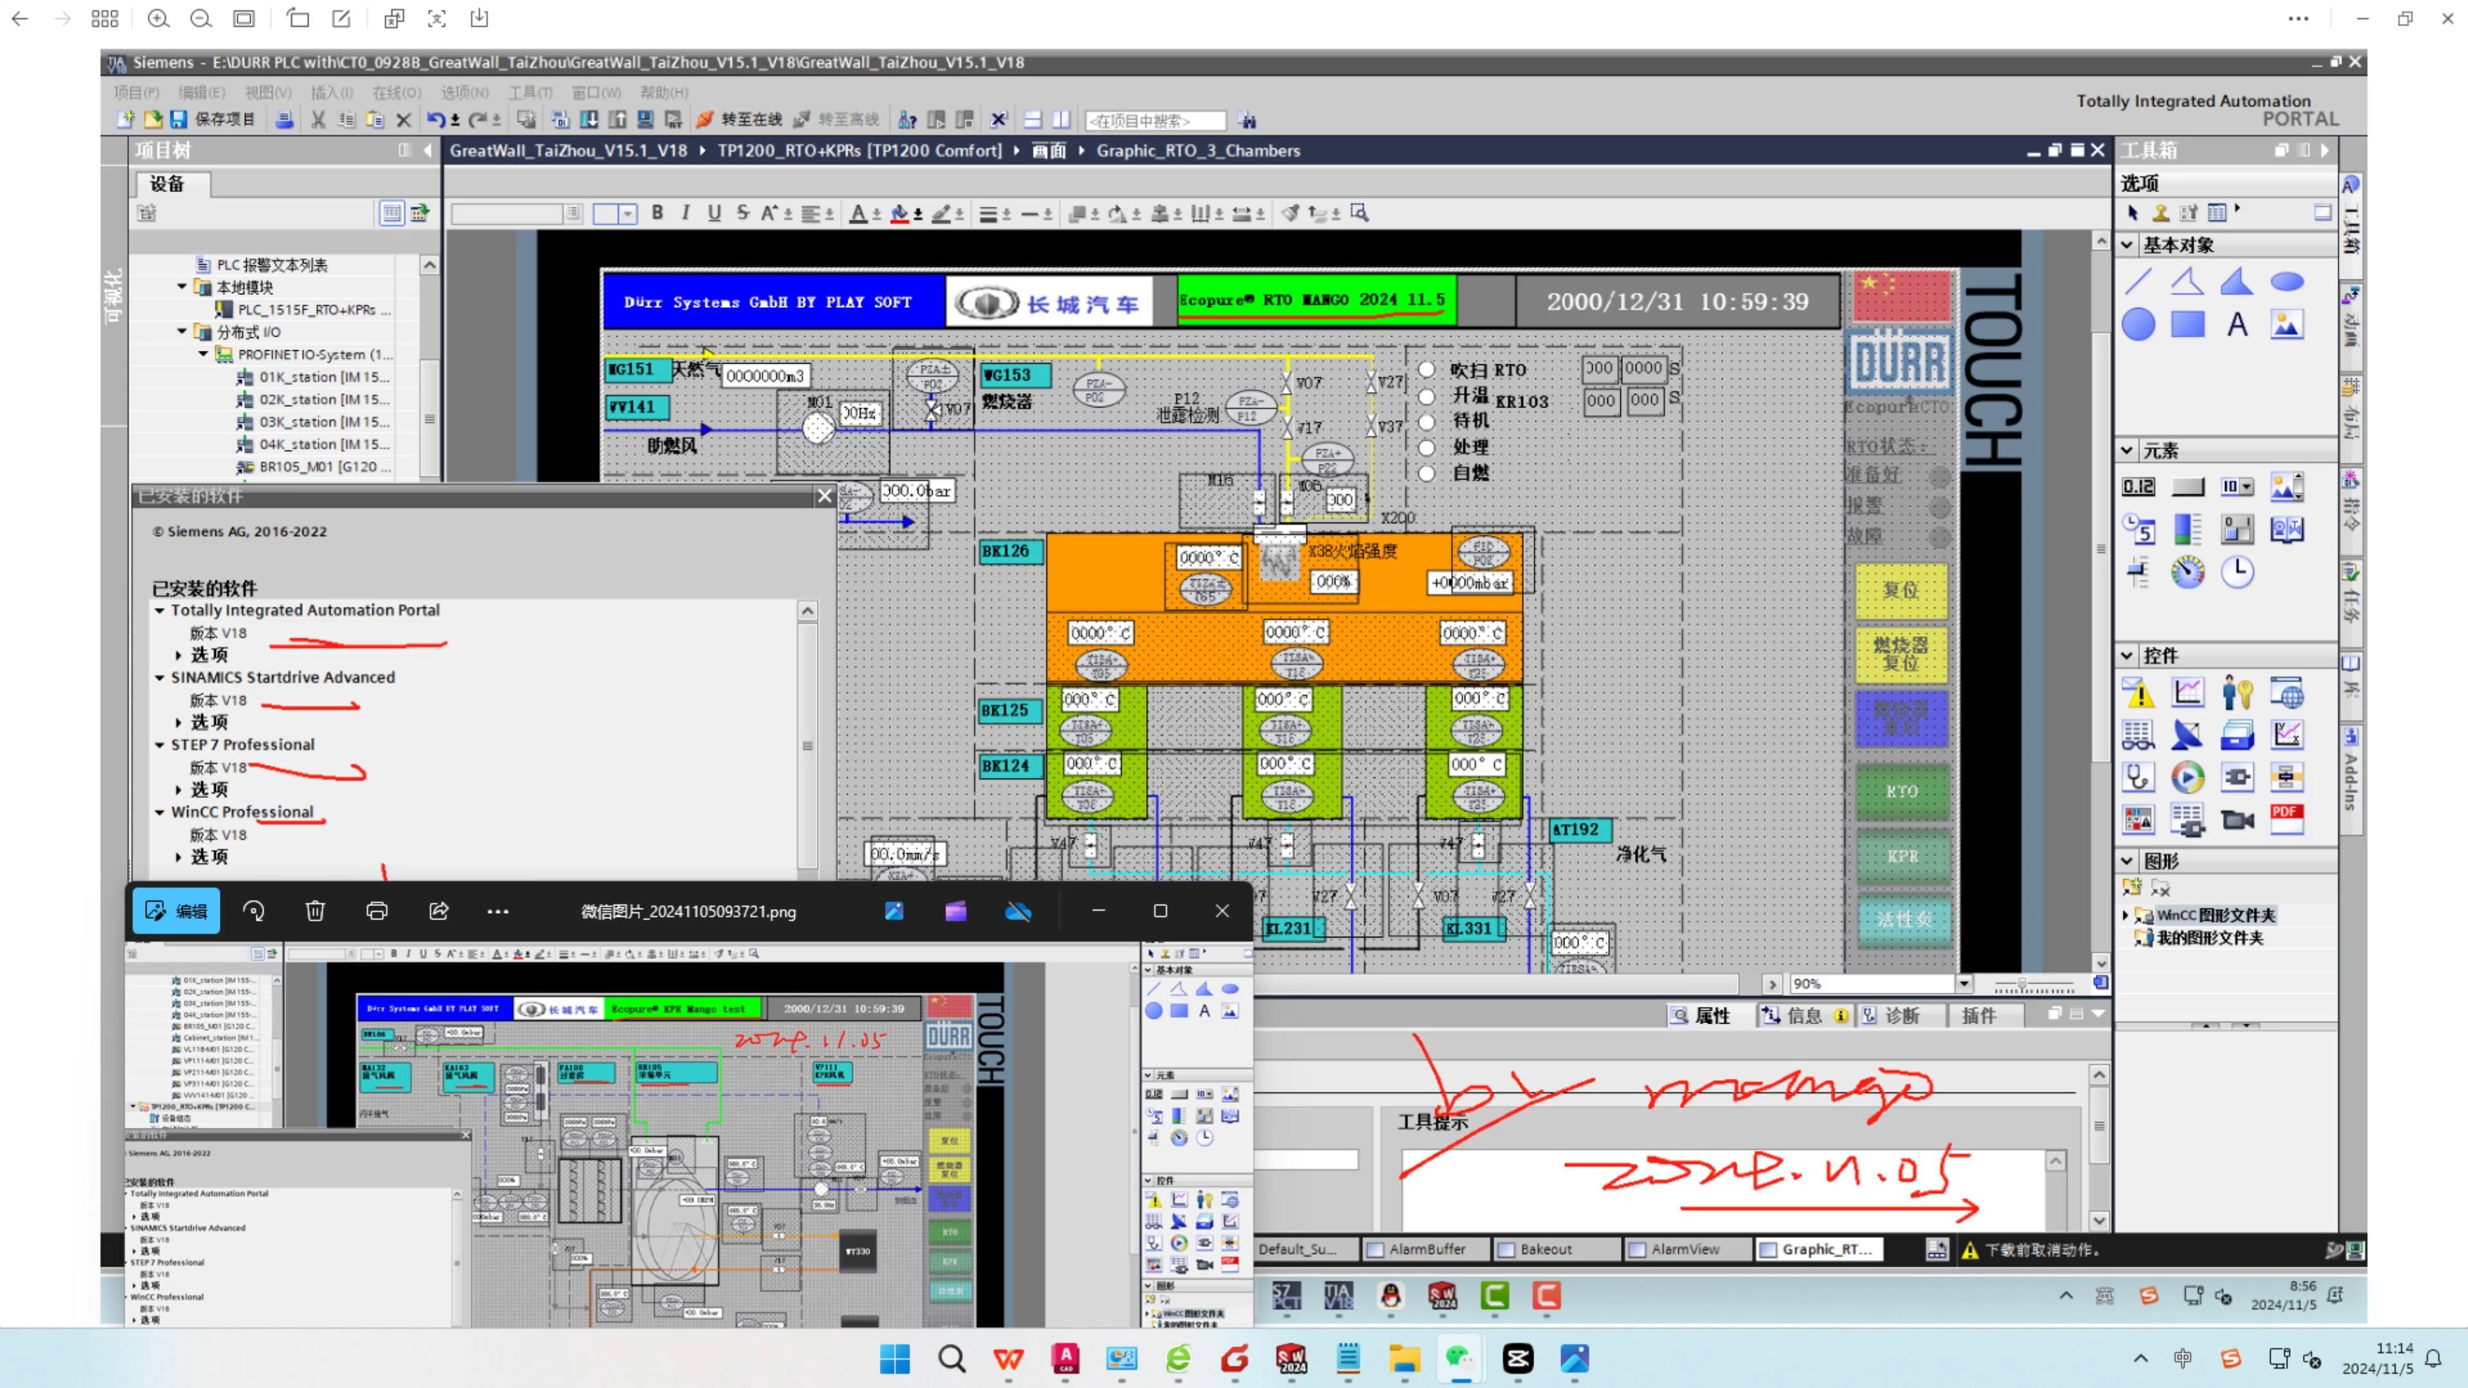
Task: Collapse the 控件 toolbox section
Action: click(x=2127, y=655)
